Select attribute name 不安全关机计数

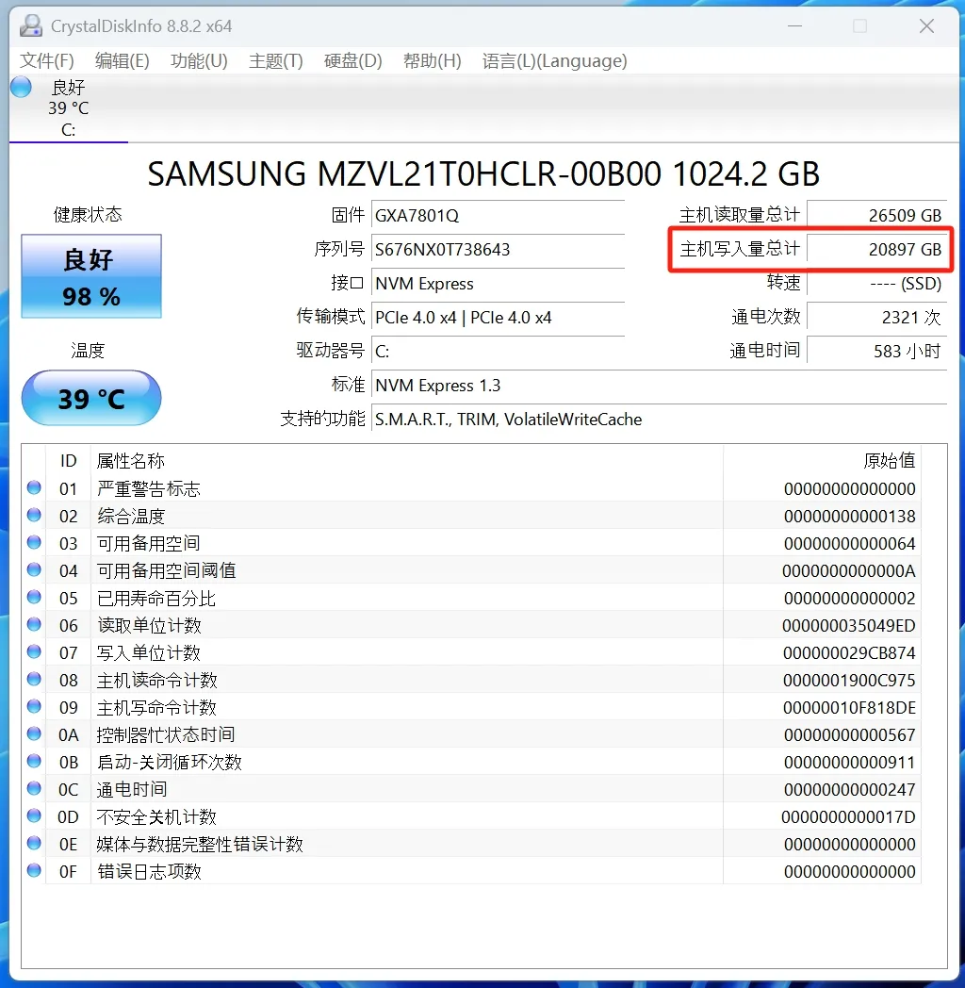point(156,817)
